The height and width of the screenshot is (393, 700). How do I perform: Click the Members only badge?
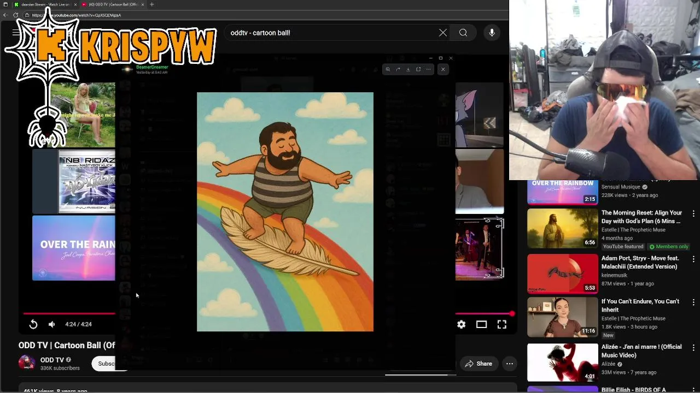coord(668,247)
